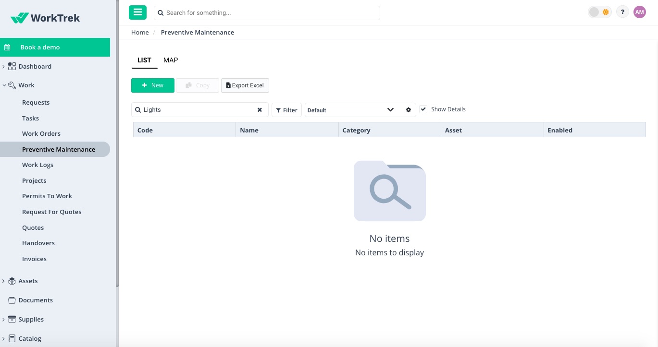Viewport: 658px width, 347px height.
Task: Click the green New button
Action: click(152, 85)
